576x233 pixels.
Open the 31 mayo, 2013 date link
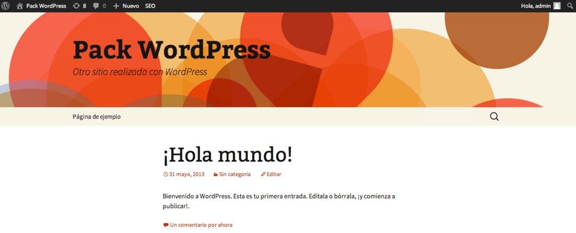(186, 174)
